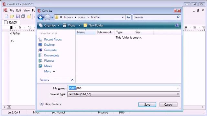Image resolution: width=207 pixels, height=116 pixels.
Task: Open the Help icon in dialog toolbar
Action: [177, 25]
